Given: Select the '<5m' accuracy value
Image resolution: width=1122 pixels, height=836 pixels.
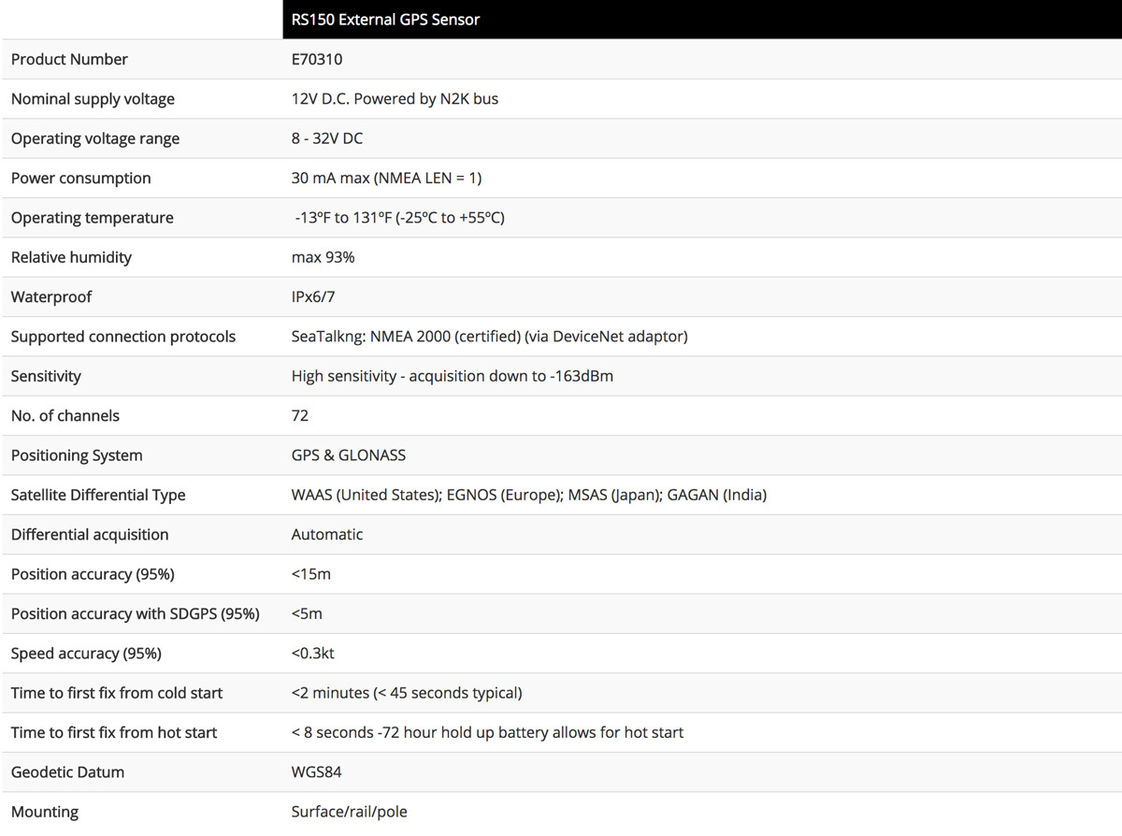Looking at the screenshot, I should [307, 613].
